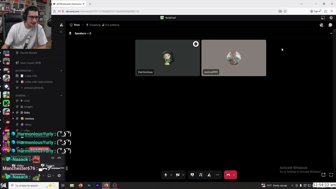
Task: Open browser hamburger menu
Action: coord(332,11)
